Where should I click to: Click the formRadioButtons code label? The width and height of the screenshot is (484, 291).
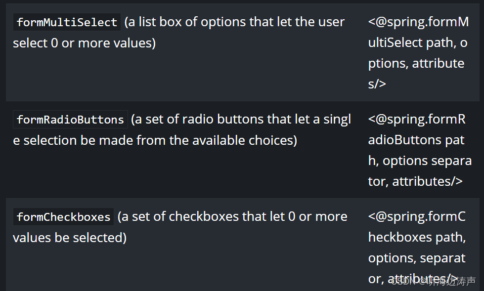(x=70, y=119)
